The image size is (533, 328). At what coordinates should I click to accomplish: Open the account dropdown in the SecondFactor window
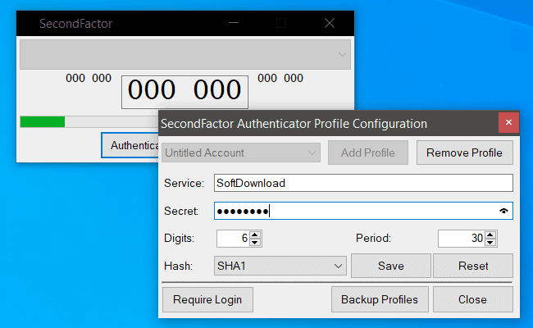click(185, 55)
